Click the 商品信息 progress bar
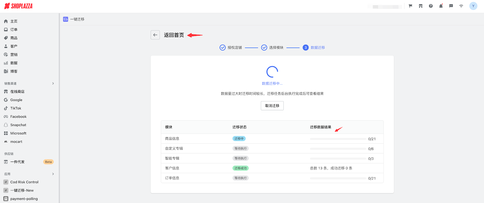 (338, 139)
